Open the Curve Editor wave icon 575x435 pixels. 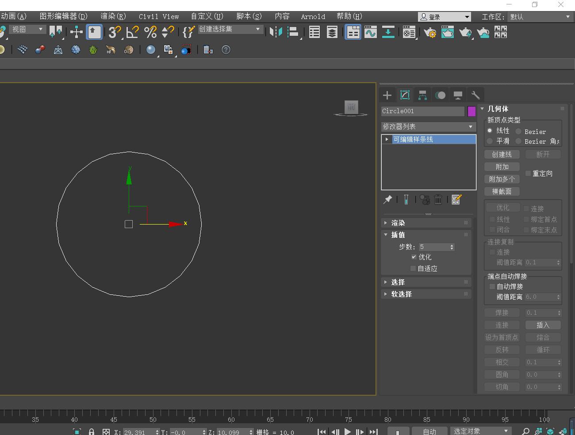pos(370,32)
